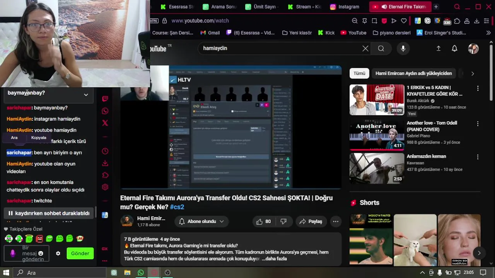Clear the YouTube search box with X
495x278 pixels.
[x=365, y=48]
